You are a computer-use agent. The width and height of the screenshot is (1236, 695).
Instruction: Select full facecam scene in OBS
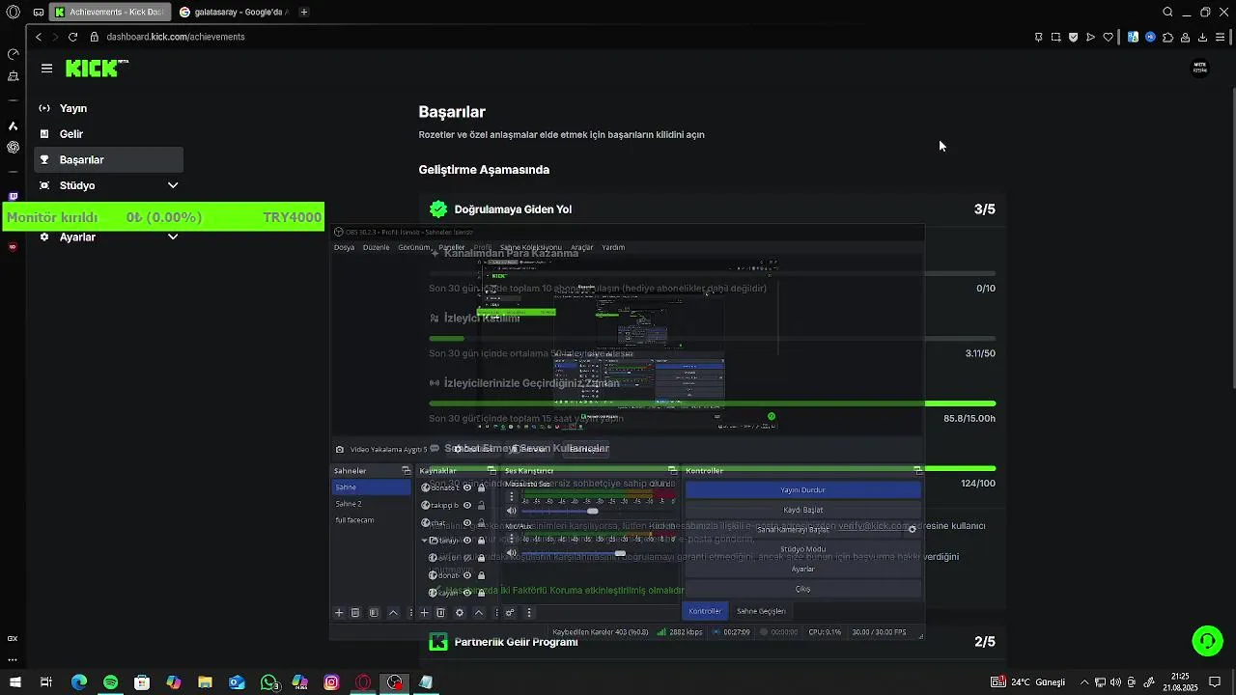point(372,520)
